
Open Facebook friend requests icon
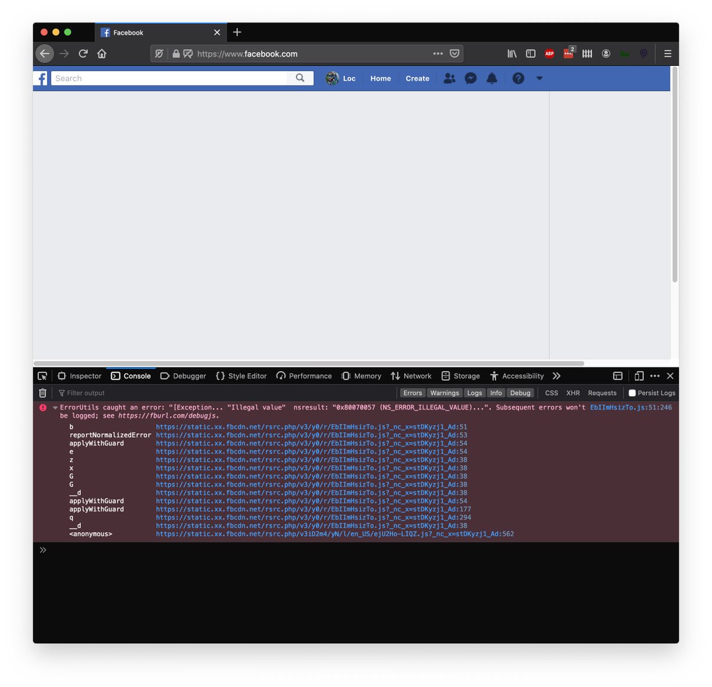[x=450, y=78]
